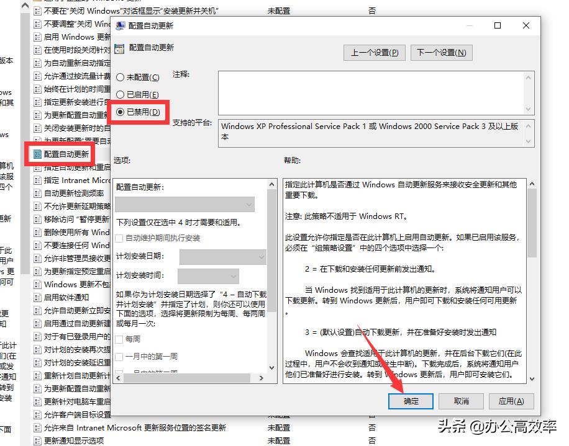Image resolution: width=569 pixels, height=446 pixels.
Task: Click the icon beside 启用软件通知 policy
Action: click(x=37, y=297)
